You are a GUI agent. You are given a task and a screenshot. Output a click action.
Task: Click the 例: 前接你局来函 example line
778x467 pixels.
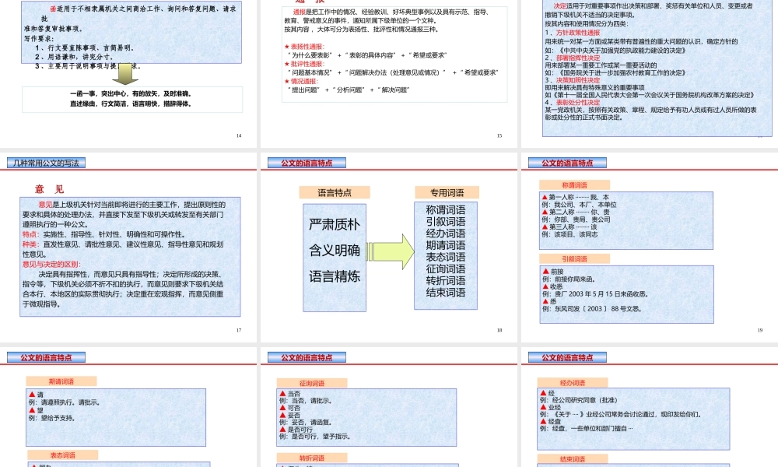pyautogui.click(x=569, y=279)
